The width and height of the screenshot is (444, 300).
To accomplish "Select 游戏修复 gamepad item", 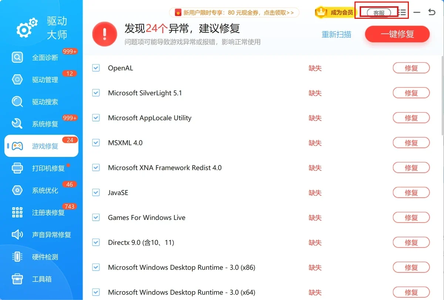I will pos(41,146).
